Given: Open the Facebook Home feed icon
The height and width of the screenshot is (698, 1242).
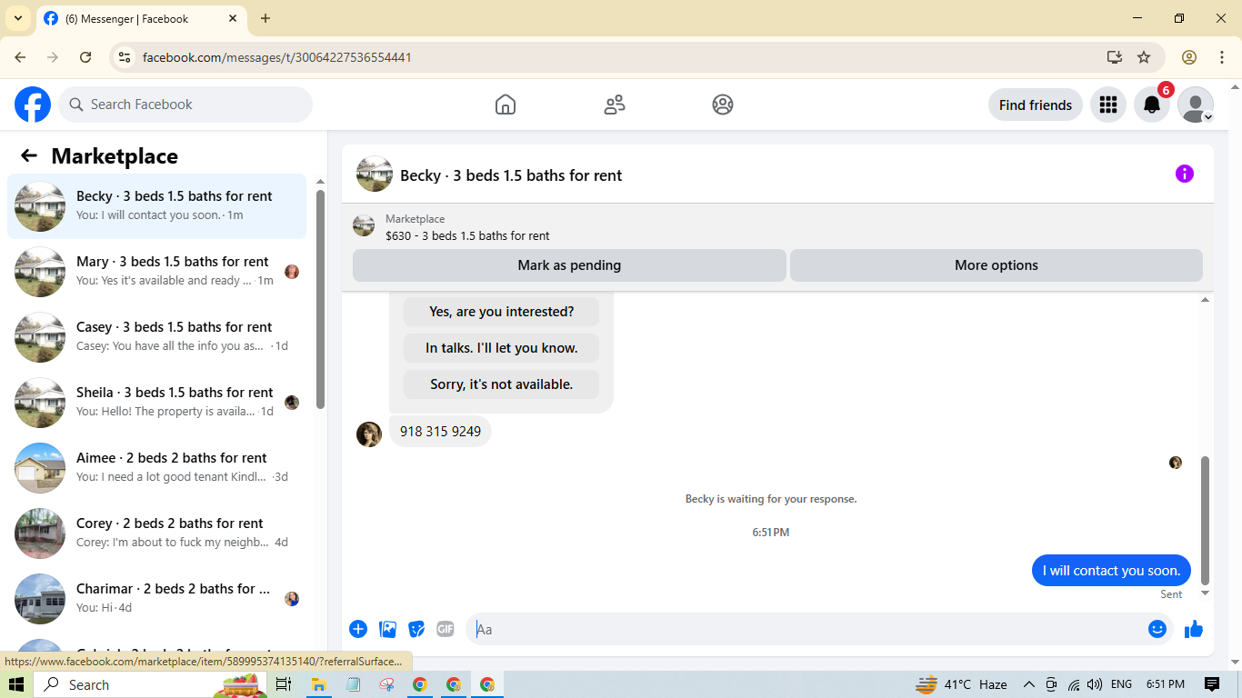Looking at the screenshot, I should (x=506, y=105).
